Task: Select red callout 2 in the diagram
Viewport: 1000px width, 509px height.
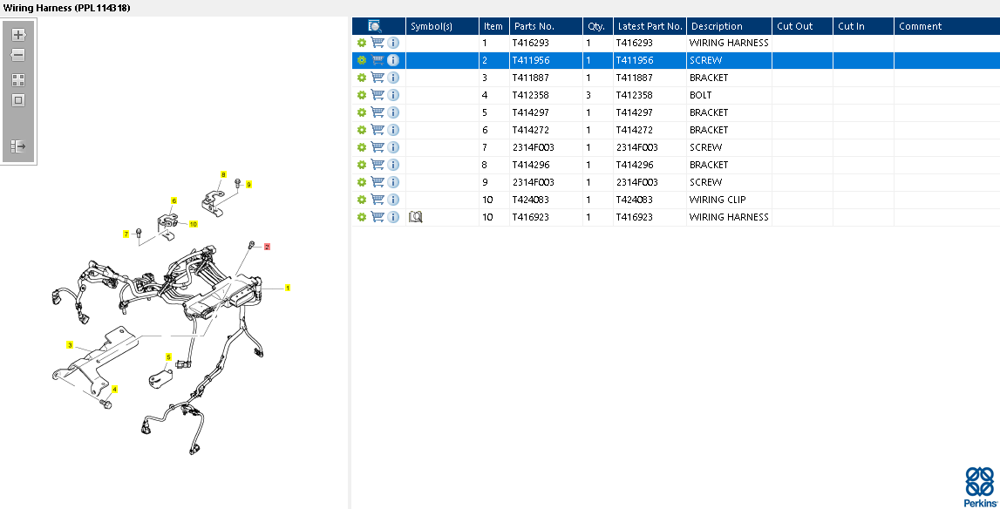Action: [x=267, y=247]
